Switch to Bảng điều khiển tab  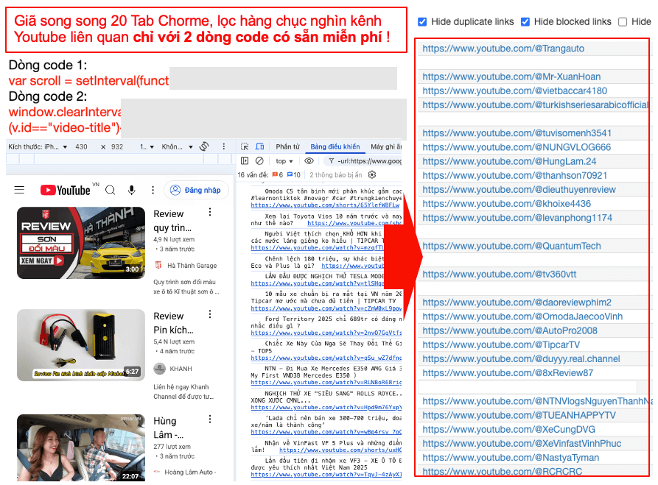335,146
